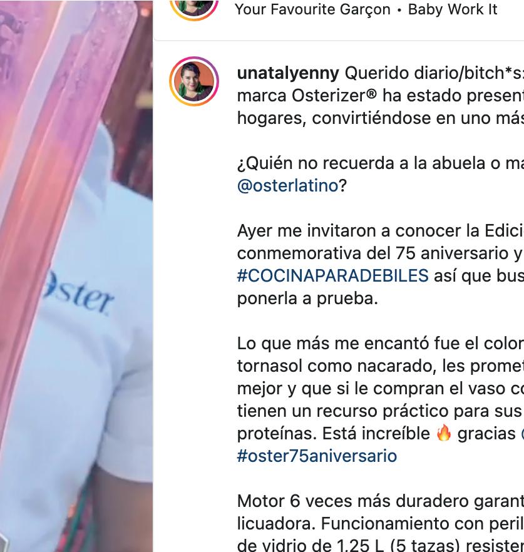This screenshot has width=524, height=552.
Task: Open the #COCINAPARADEBILES hashtag
Action: pos(333,275)
